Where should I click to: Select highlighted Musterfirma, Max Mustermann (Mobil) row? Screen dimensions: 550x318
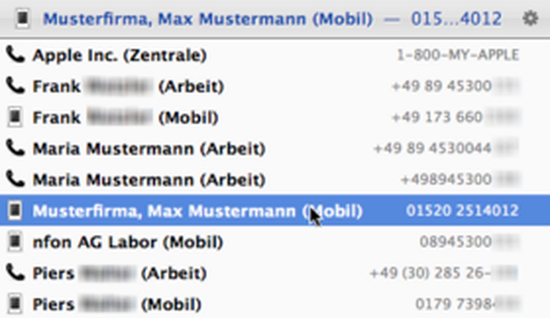pos(197,211)
